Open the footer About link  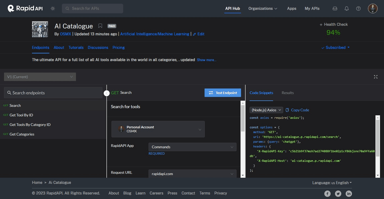(114, 193)
